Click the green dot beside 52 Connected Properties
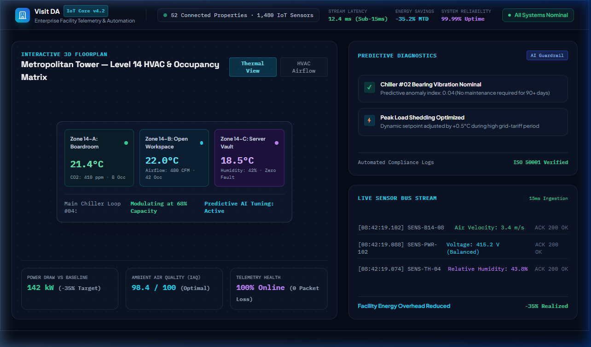 click(165, 15)
